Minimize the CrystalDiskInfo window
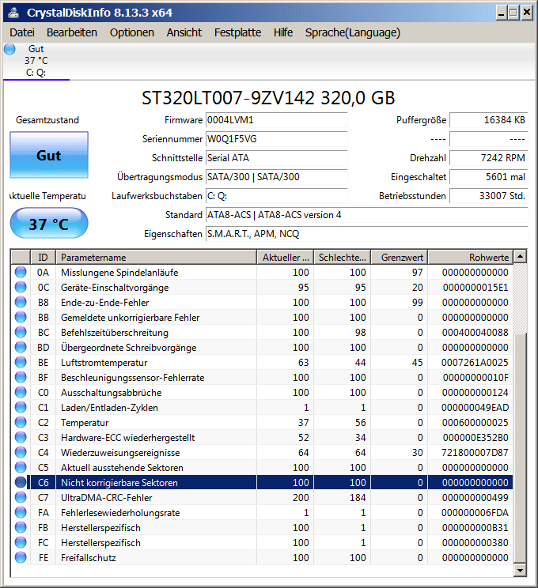Screen dimensions: 538x588 [501, 13]
